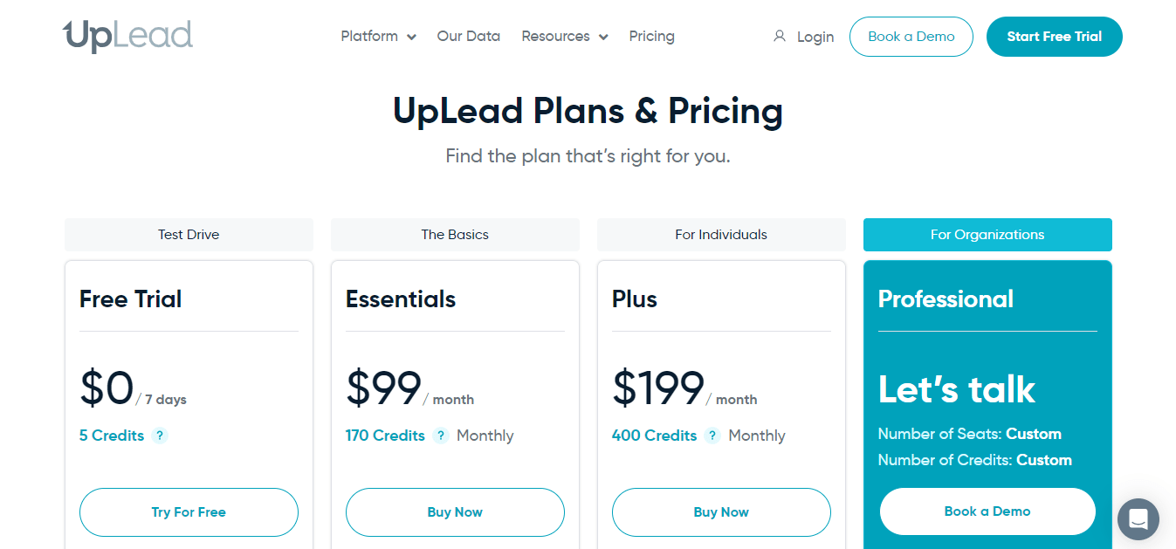This screenshot has height=549, width=1176.
Task: Open the chat widget bubble
Action: 1138,519
